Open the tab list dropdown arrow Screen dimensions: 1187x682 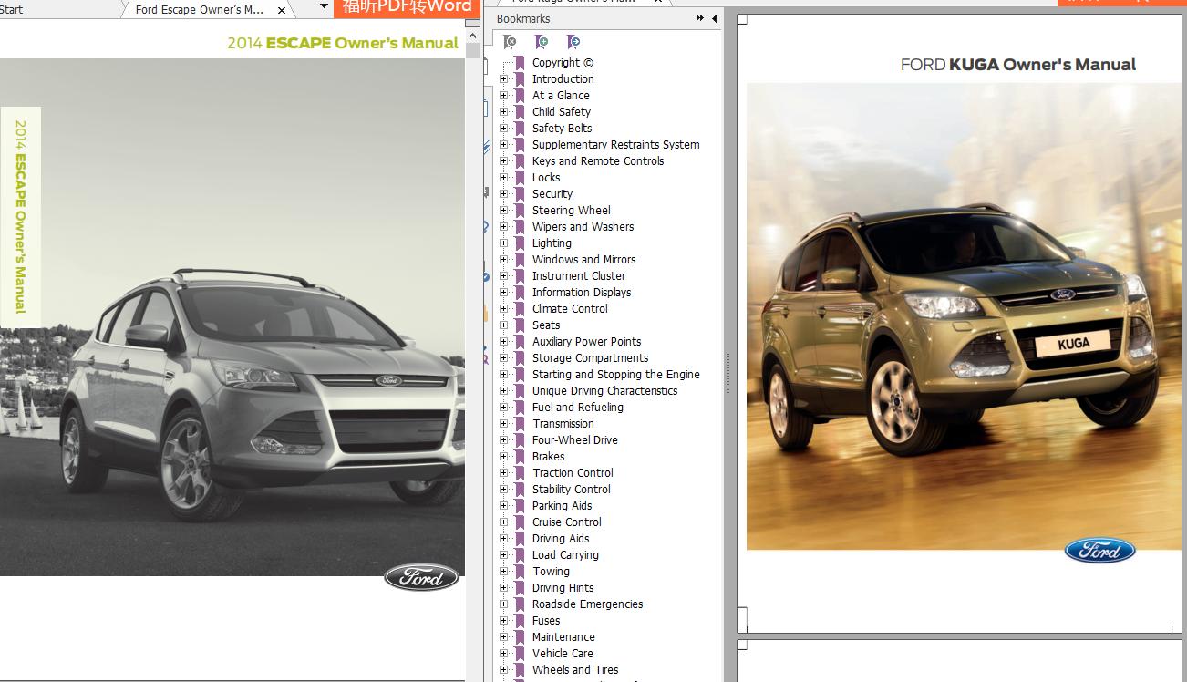[x=324, y=7]
